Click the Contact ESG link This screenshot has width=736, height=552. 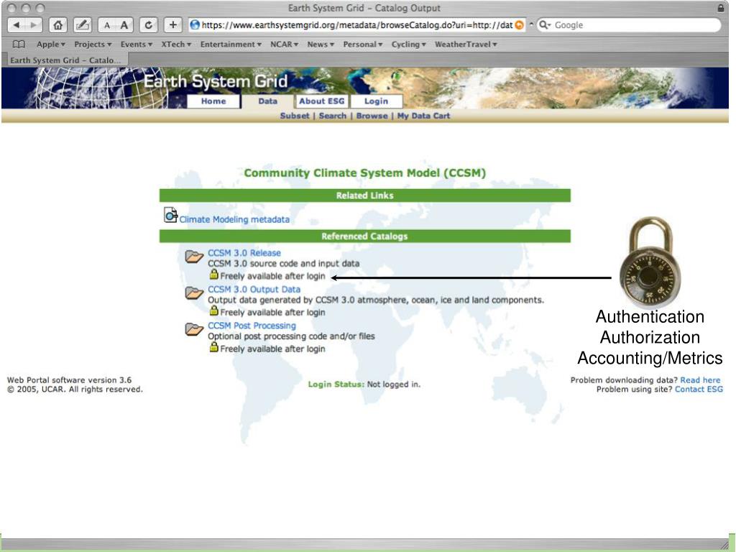(x=699, y=389)
